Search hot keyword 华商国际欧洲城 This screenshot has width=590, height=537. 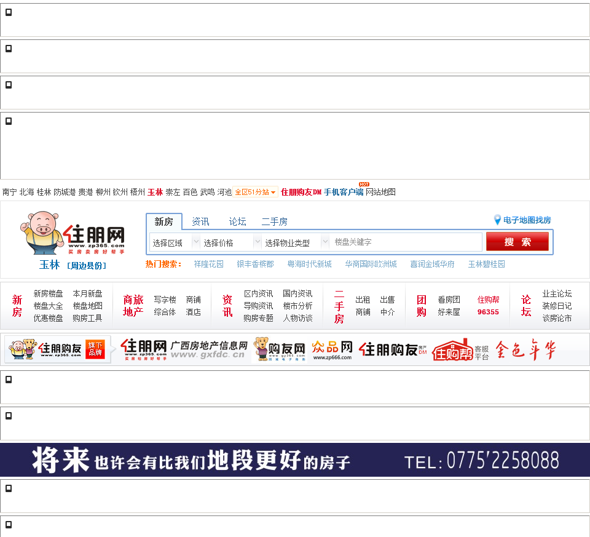(371, 264)
